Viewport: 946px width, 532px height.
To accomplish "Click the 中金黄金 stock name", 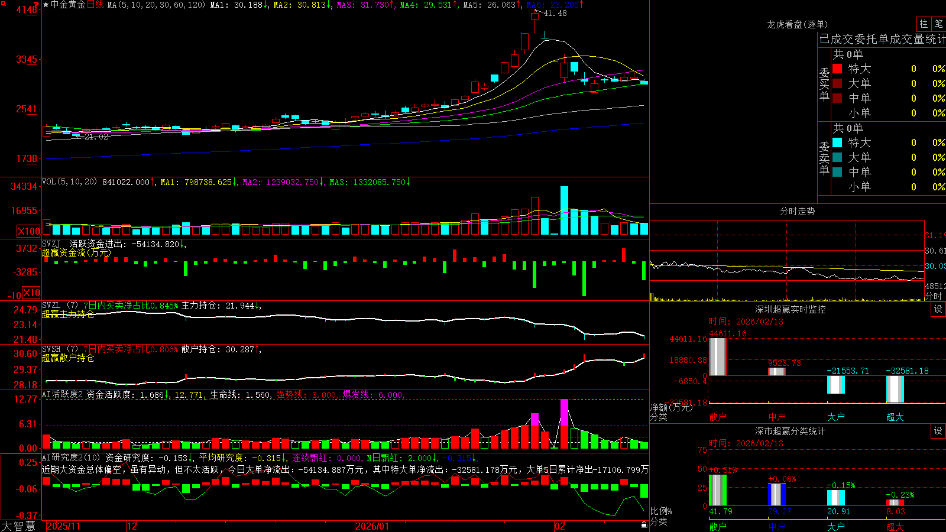I will (x=68, y=5).
